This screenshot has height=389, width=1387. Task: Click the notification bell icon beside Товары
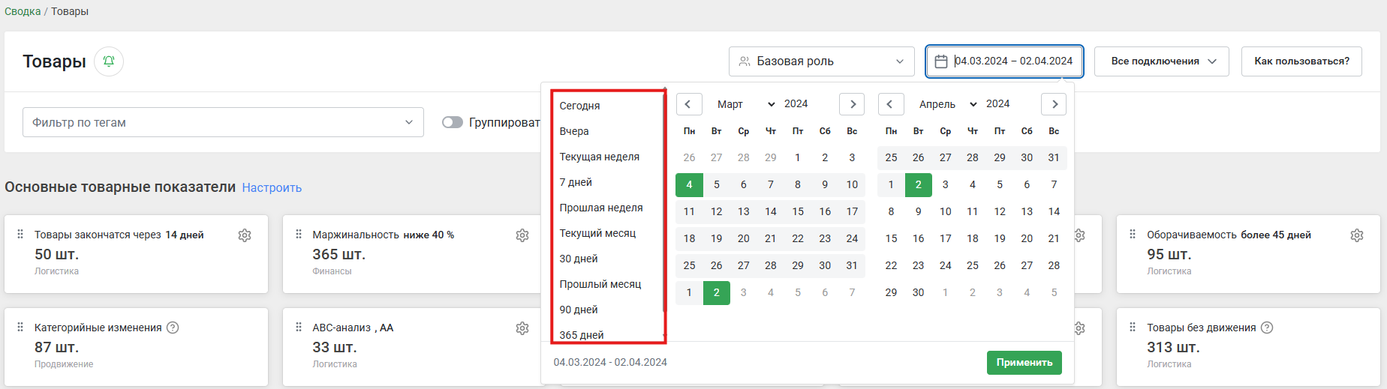tap(109, 61)
